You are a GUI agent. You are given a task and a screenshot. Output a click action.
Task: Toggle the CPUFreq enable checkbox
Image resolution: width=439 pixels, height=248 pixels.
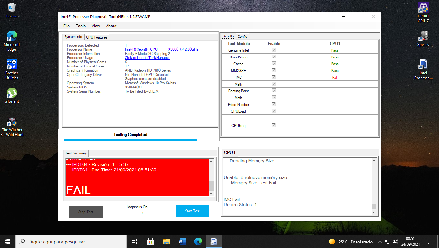[274, 125]
